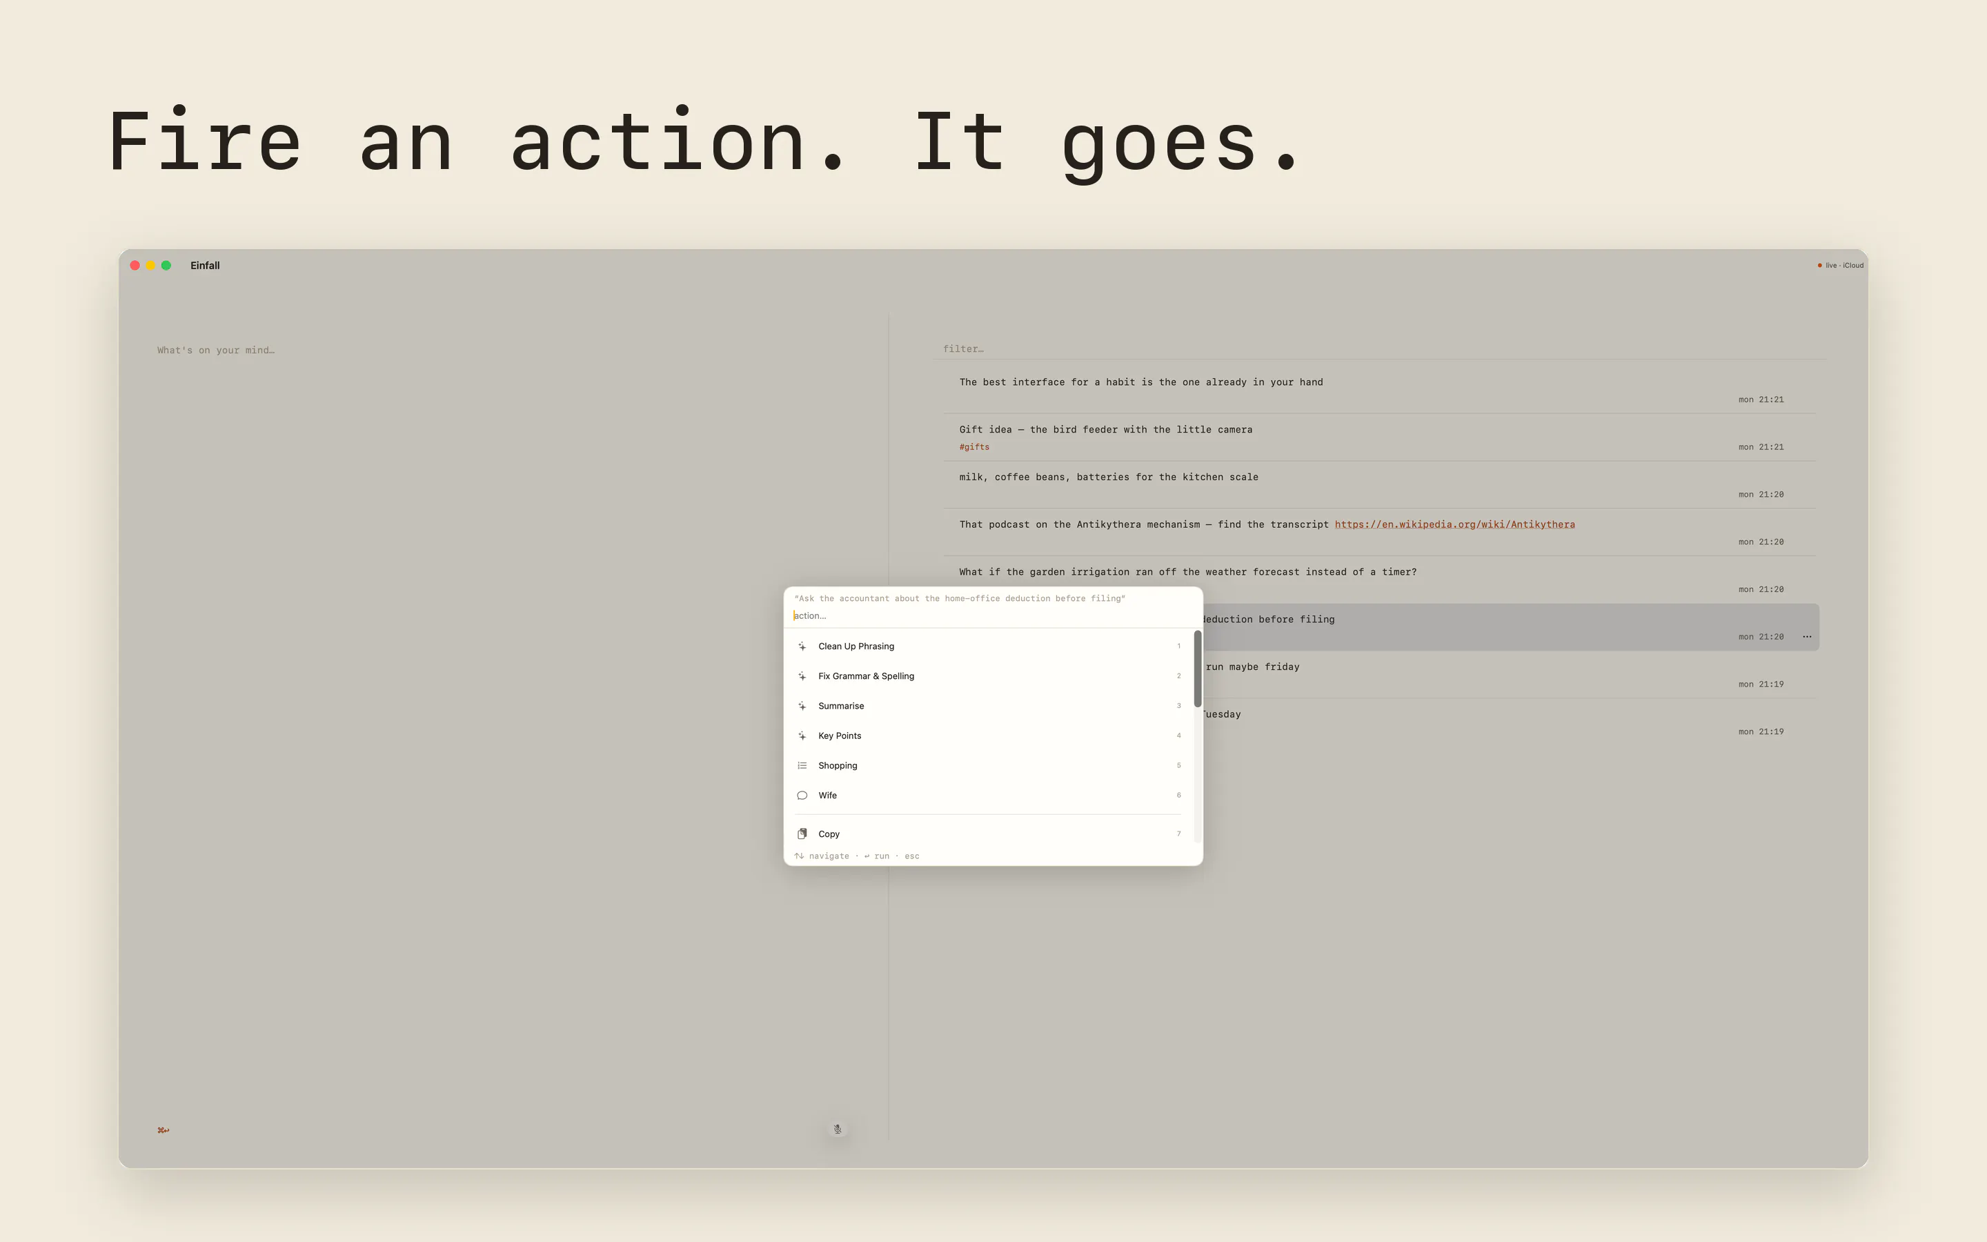Select the Antikythera podcast transcript note
Screen dimensions: 1987x1242
tap(1379, 532)
